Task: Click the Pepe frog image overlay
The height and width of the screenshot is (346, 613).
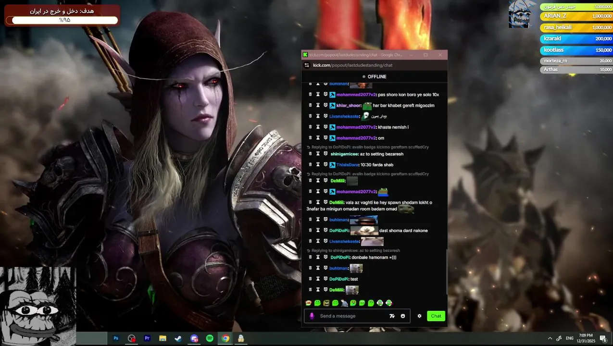Action: click(x=38, y=306)
